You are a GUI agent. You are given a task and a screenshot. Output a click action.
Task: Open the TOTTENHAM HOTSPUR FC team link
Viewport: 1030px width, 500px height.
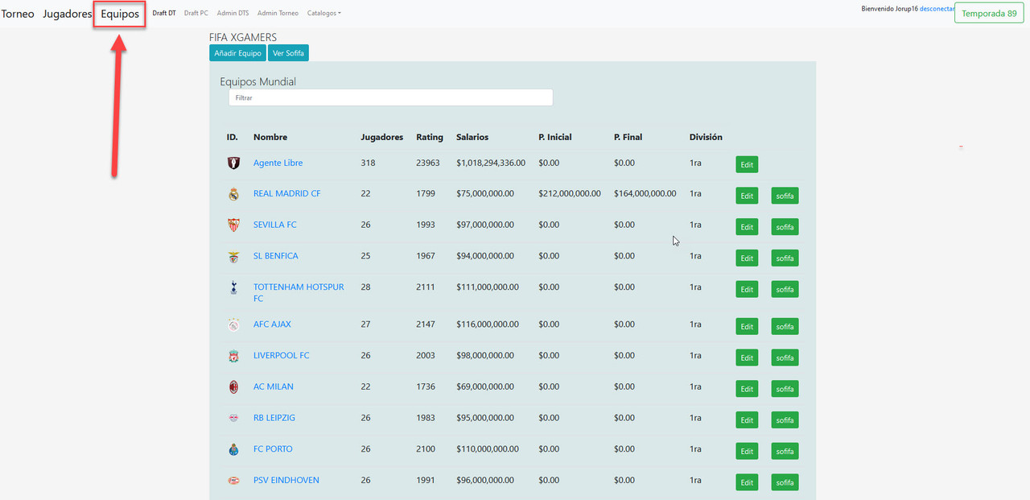[299, 292]
